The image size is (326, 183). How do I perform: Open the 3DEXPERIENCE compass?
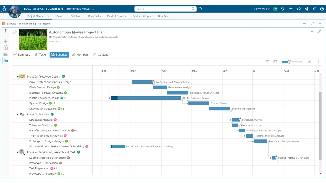point(15,11)
